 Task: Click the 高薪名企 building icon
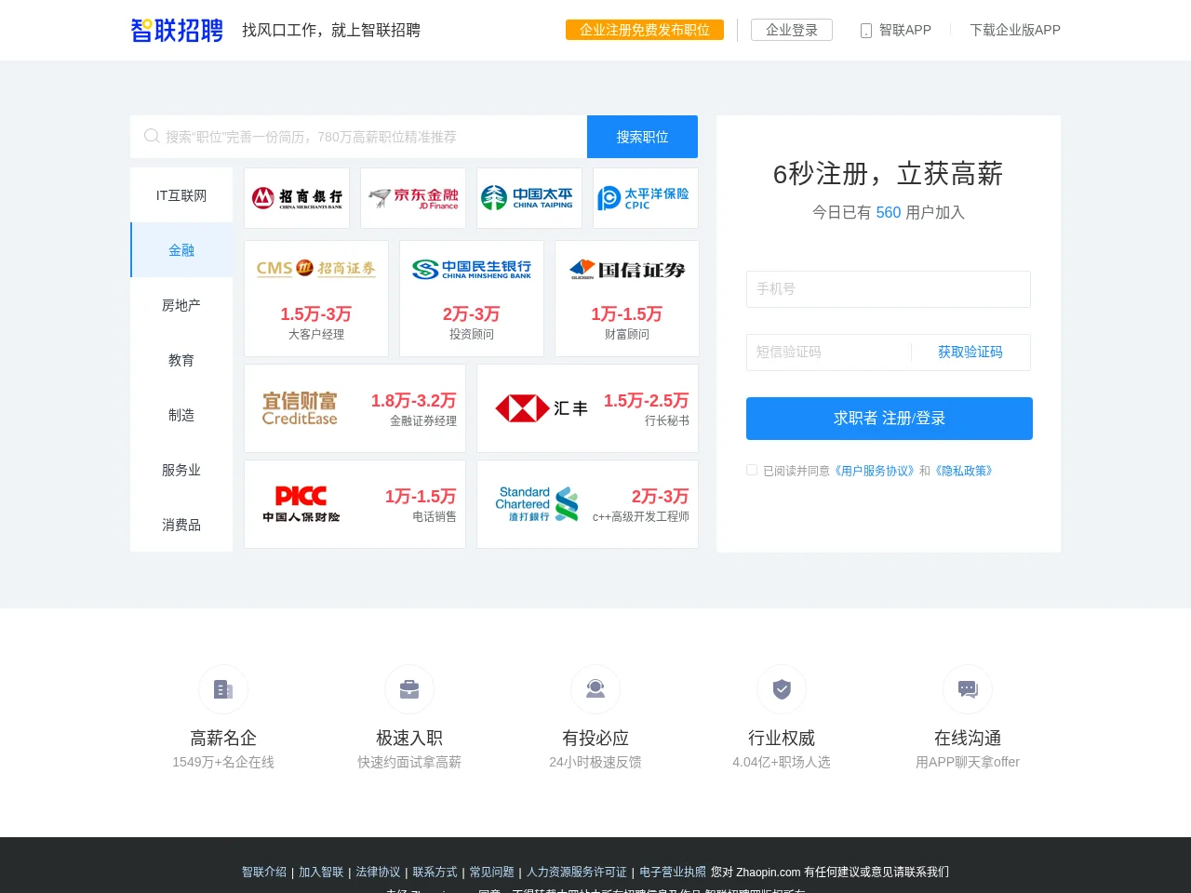[223, 689]
